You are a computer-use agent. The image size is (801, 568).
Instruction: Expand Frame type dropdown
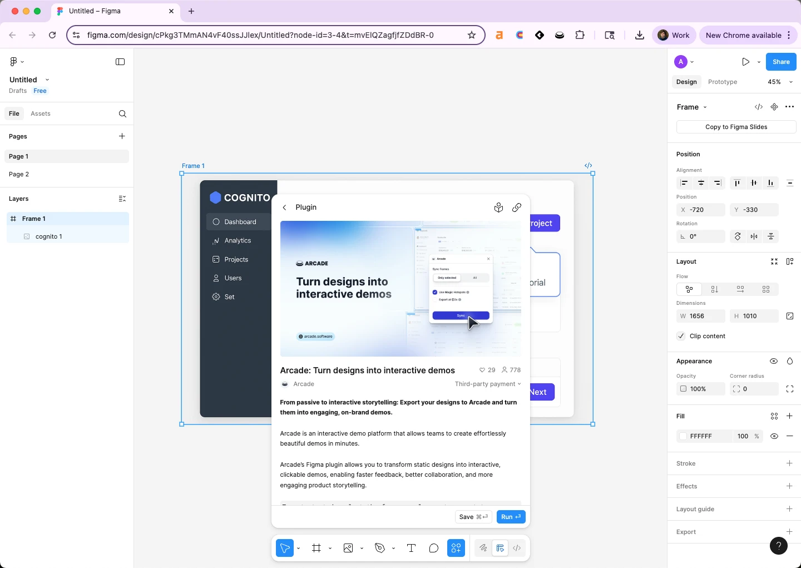705,107
